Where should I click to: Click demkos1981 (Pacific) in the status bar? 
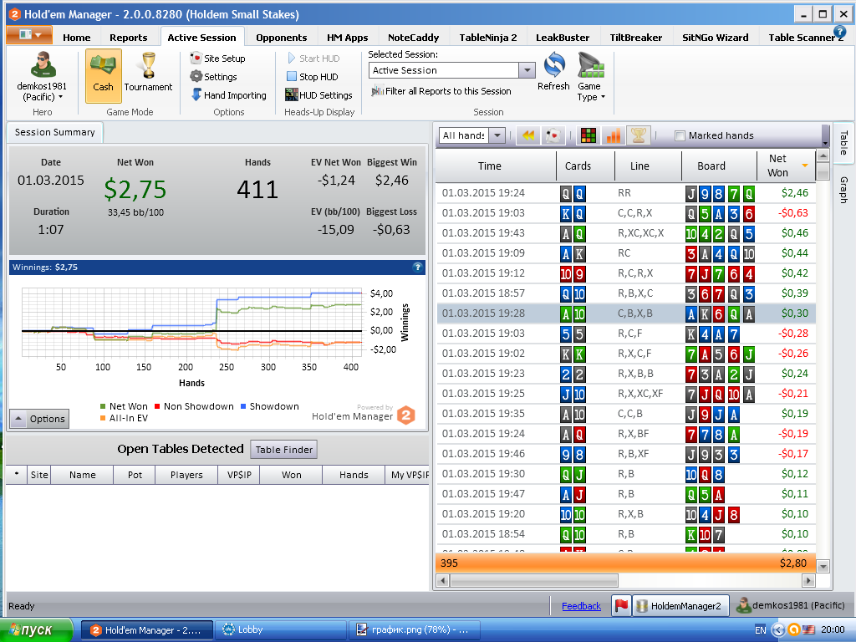click(791, 605)
